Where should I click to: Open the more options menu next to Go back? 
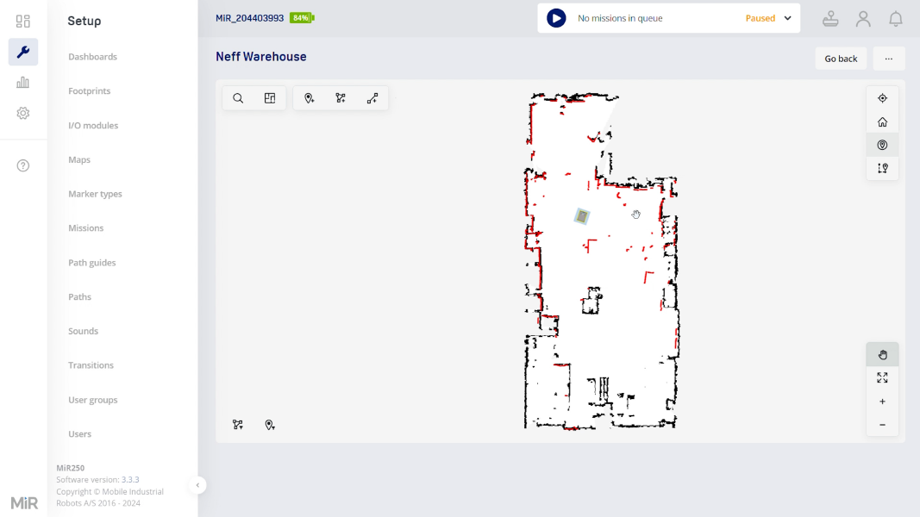(x=889, y=58)
